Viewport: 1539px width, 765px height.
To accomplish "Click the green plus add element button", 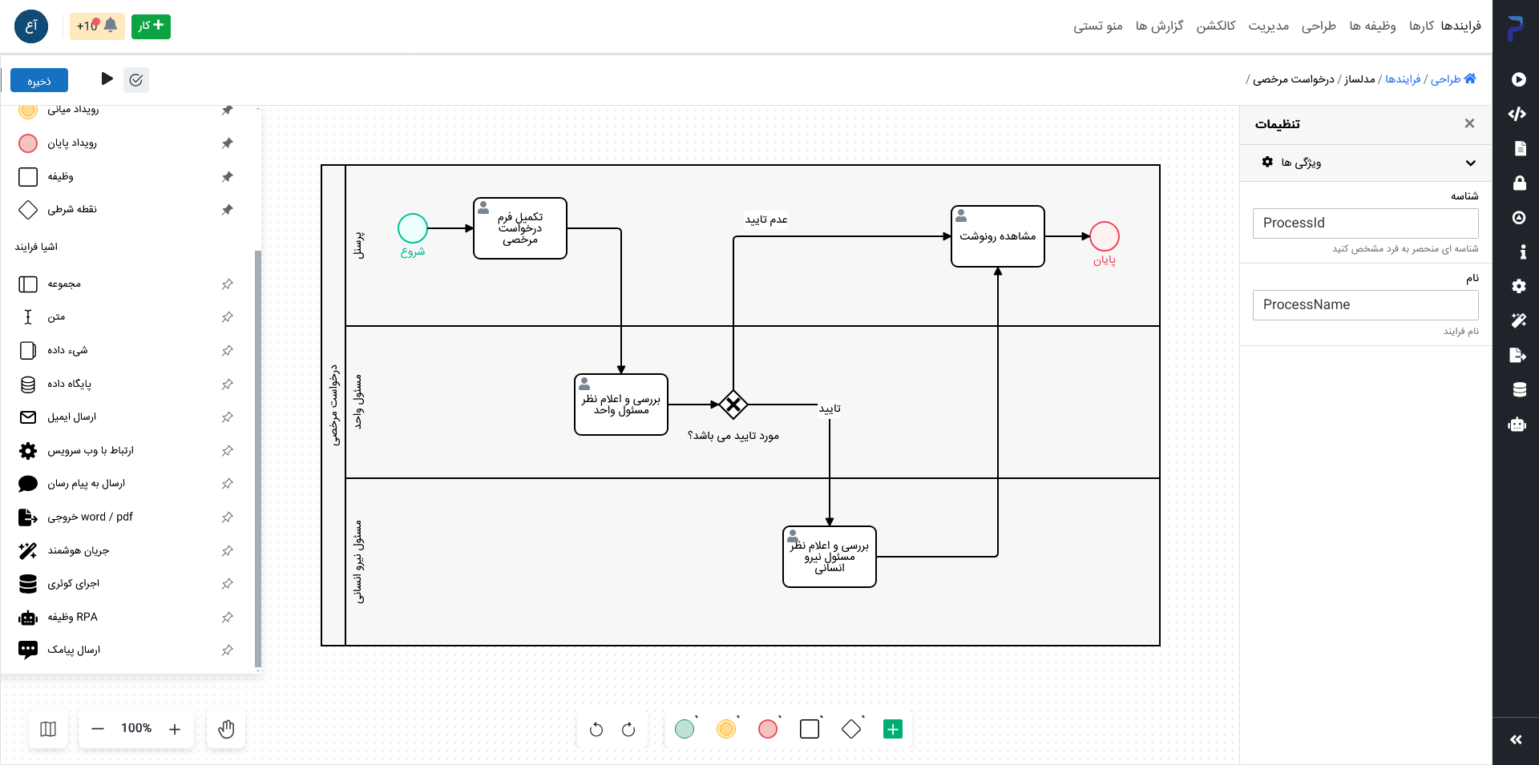I will pos(892,729).
